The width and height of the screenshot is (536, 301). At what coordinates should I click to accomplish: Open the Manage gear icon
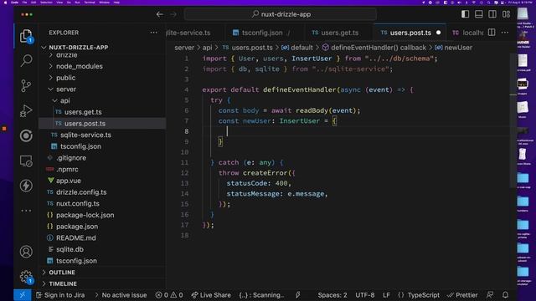click(x=26, y=277)
